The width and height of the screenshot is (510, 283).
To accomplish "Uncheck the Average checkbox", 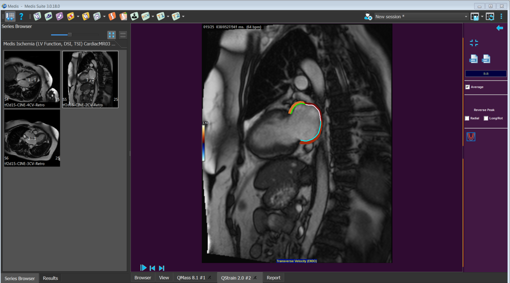I will click(467, 87).
